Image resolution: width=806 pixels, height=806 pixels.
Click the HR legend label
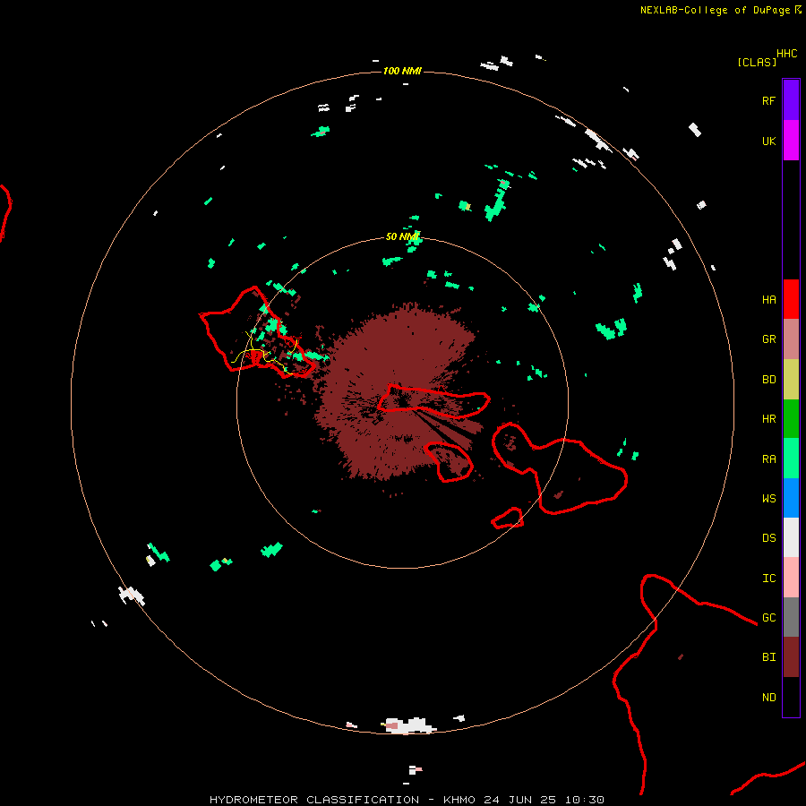click(769, 419)
